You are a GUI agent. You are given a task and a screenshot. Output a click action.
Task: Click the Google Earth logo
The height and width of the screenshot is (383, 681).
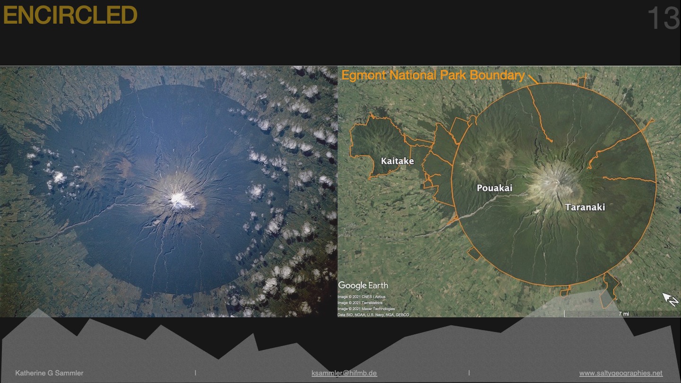pos(363,285)
